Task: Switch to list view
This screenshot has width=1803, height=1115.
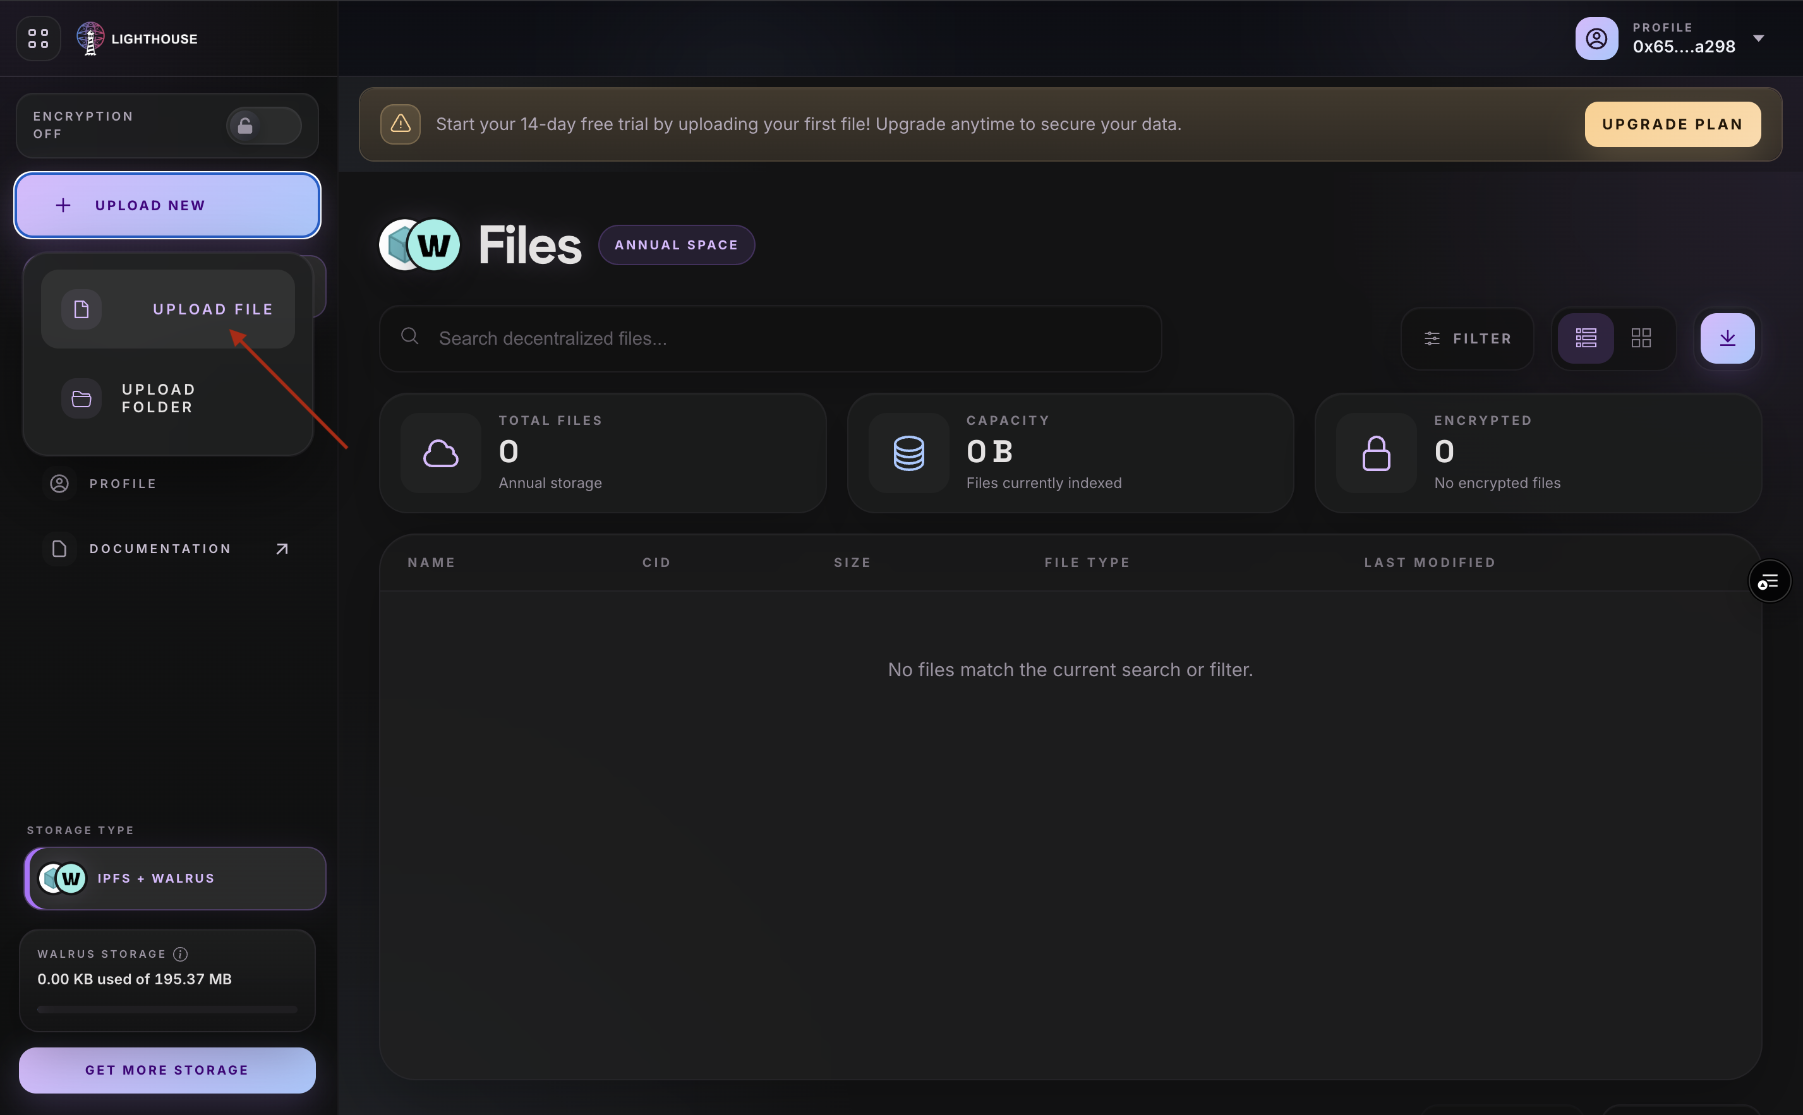Action: (1586, 338)
